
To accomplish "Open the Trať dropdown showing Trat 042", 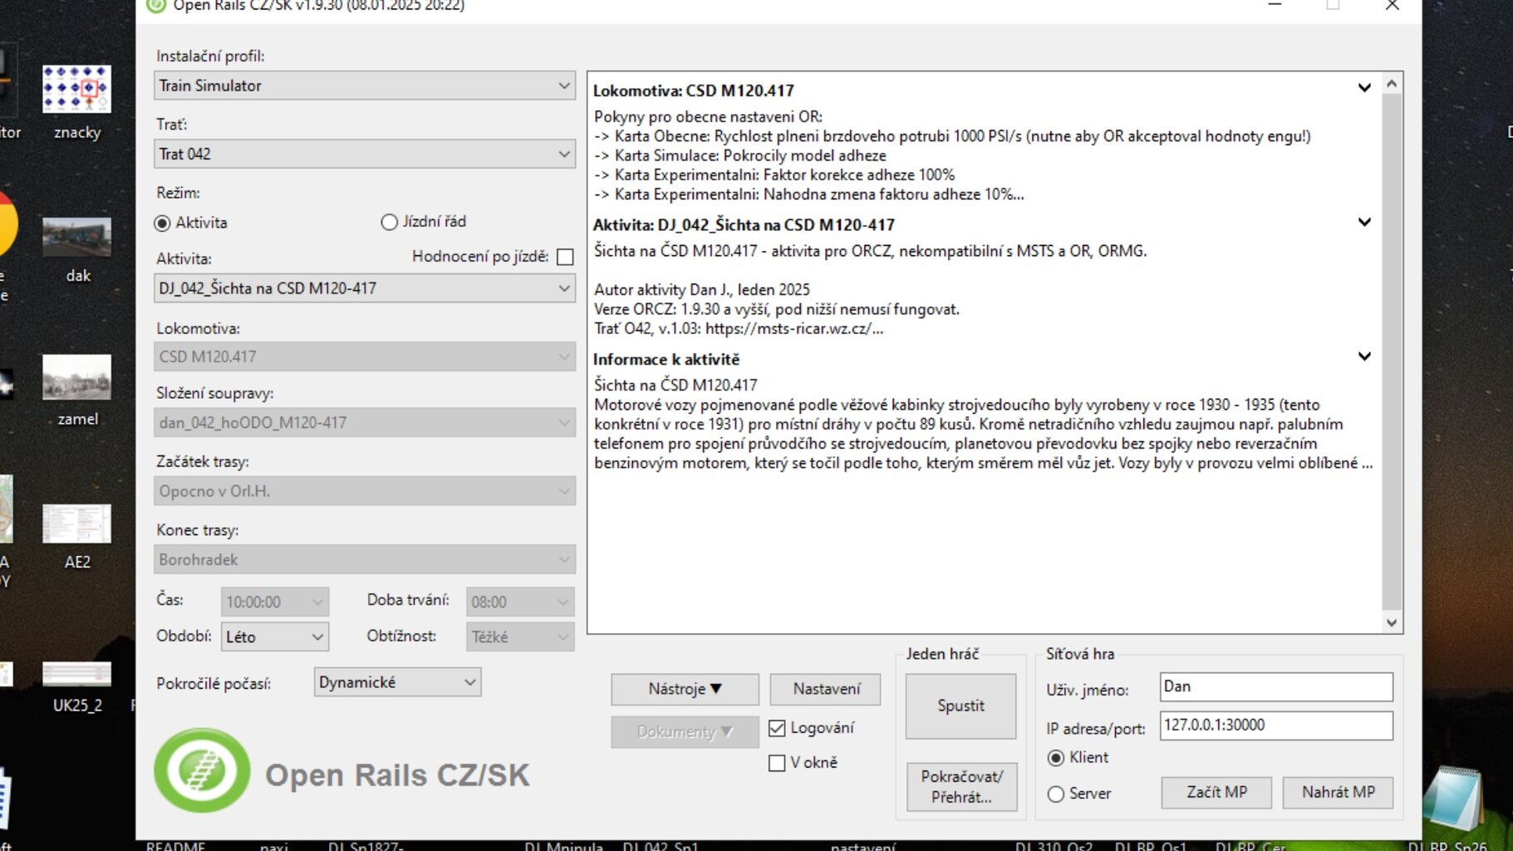I will 365,154.
